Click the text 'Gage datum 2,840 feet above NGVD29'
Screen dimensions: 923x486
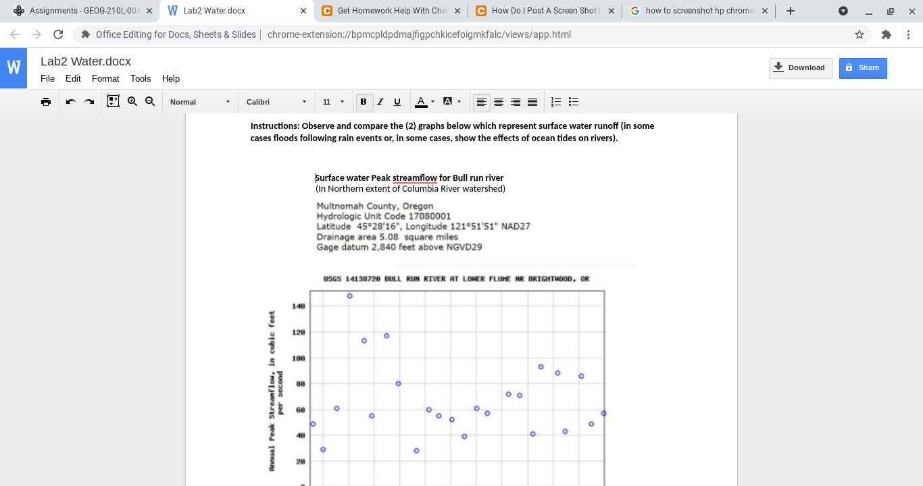pos(399,247)
